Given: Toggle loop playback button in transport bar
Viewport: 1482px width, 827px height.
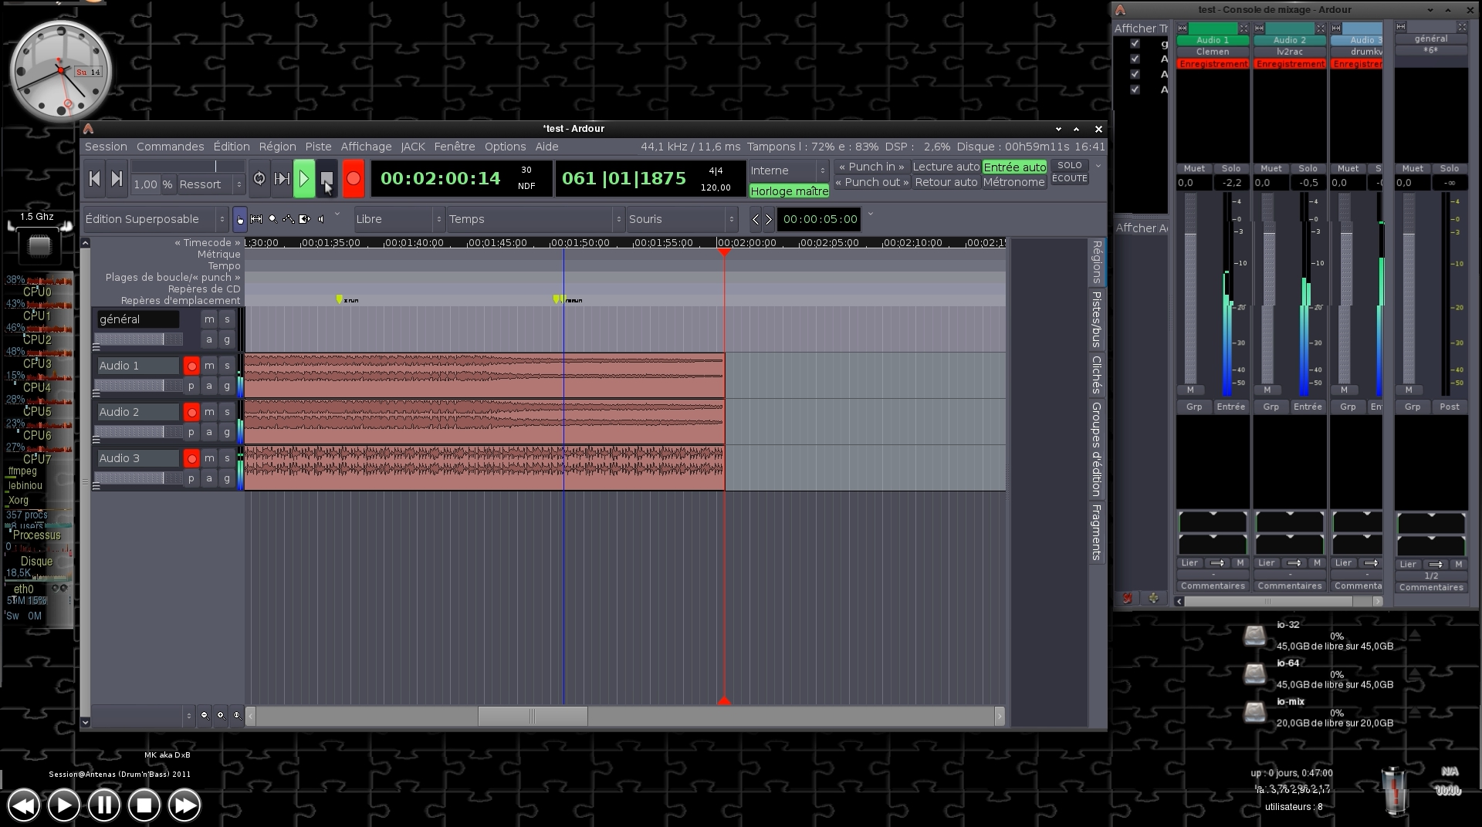Looking at the screenshot, I should [x=259, y=179].
